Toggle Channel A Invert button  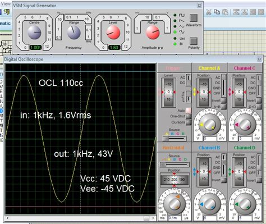click(x=223, y=100)
